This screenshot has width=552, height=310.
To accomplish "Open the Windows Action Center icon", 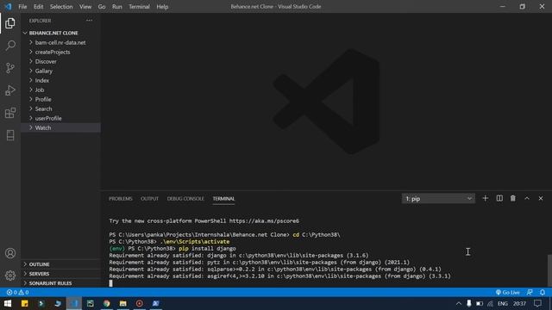I will (x=537, y=303).
